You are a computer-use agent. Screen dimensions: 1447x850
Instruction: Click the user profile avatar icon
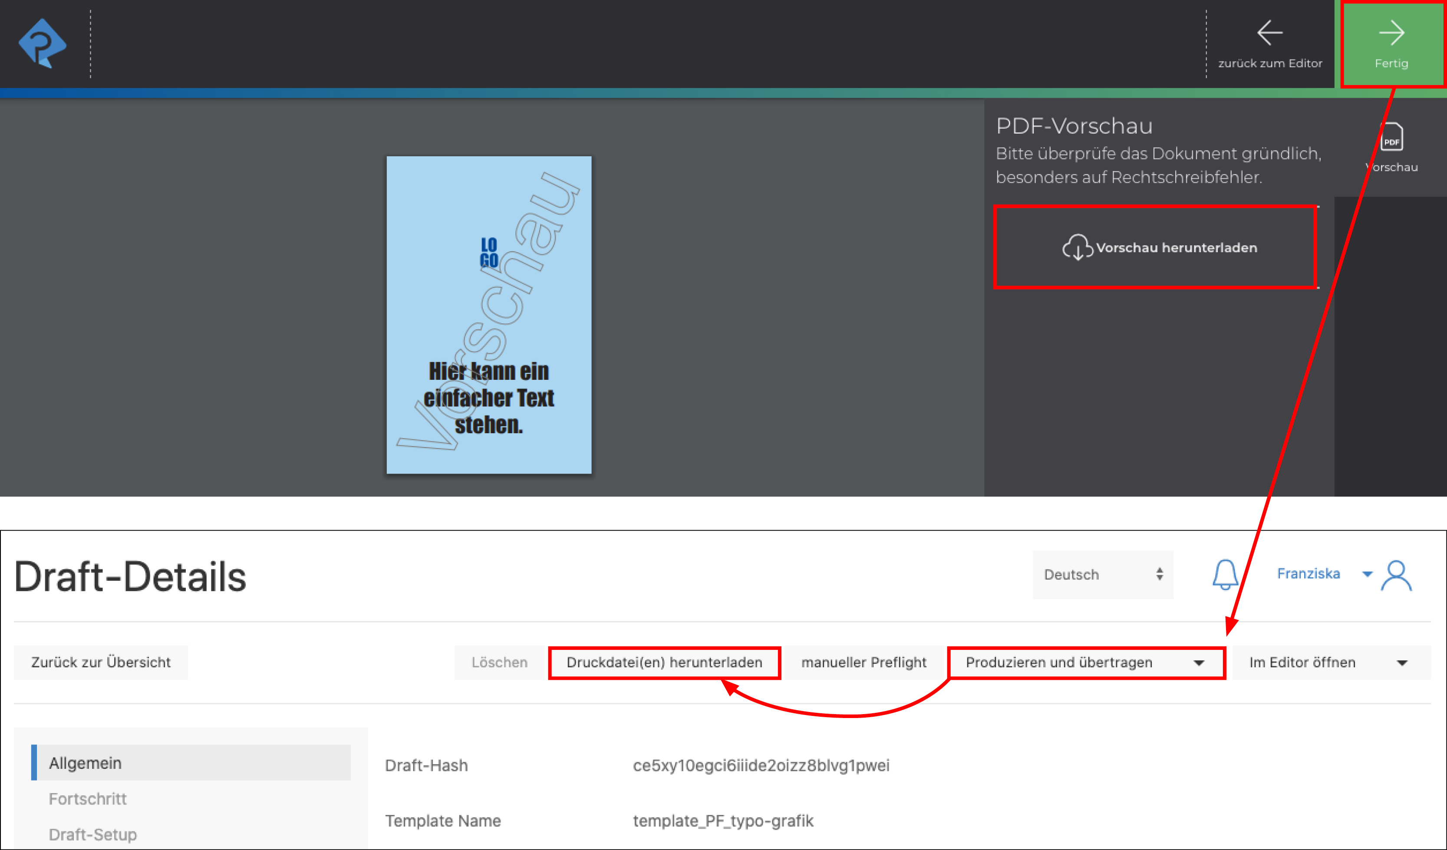pos(1397,576)
